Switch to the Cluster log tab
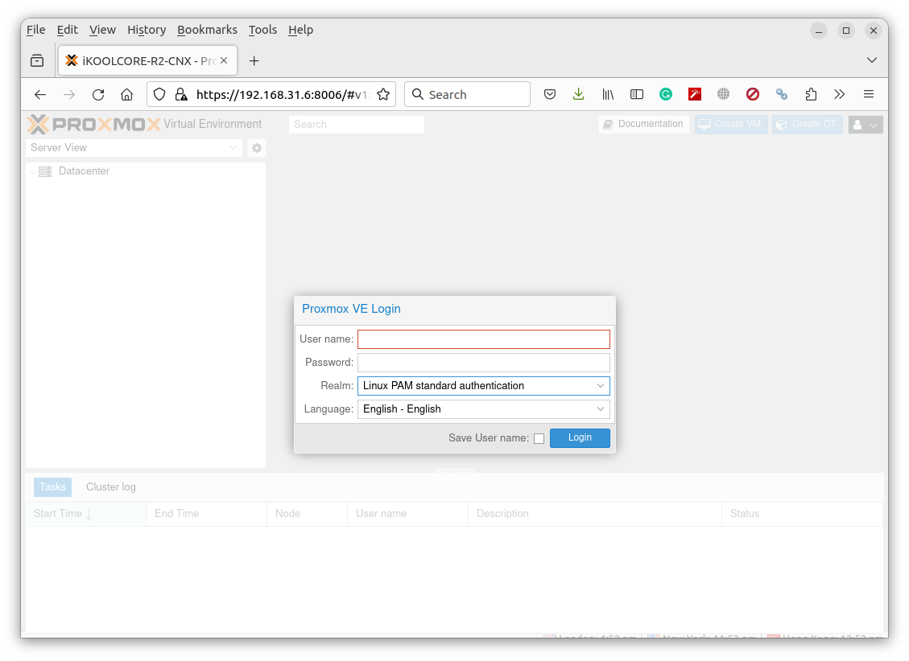909x661 pixels. pos(111,487)
